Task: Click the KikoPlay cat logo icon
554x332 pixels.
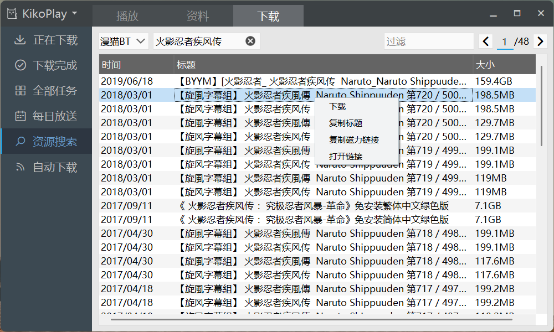Action: tap(12, 14)
